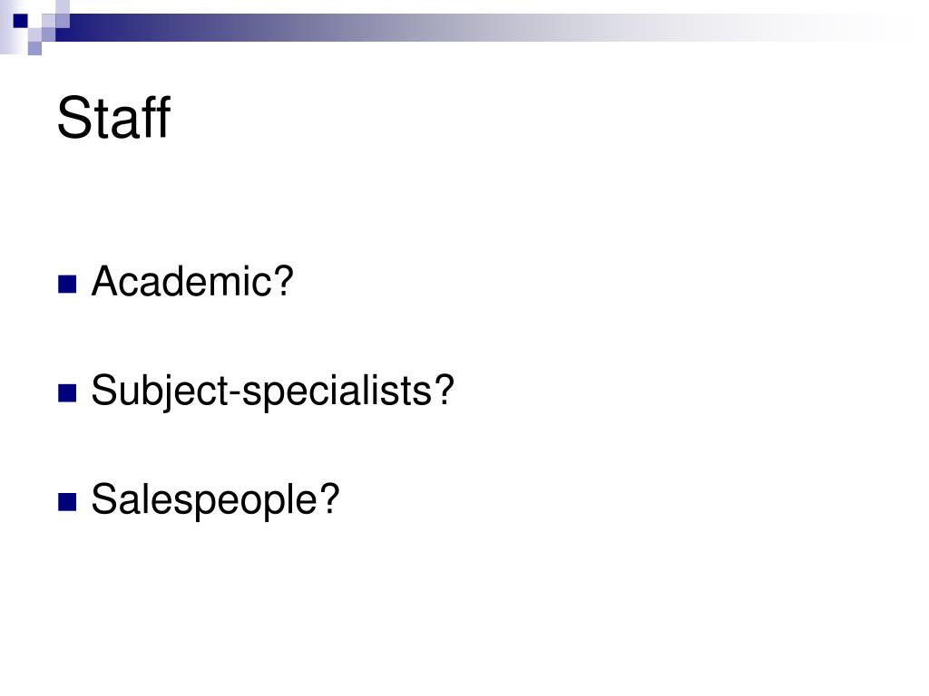Click the "Staff" slide title

(x=113, y=118)
